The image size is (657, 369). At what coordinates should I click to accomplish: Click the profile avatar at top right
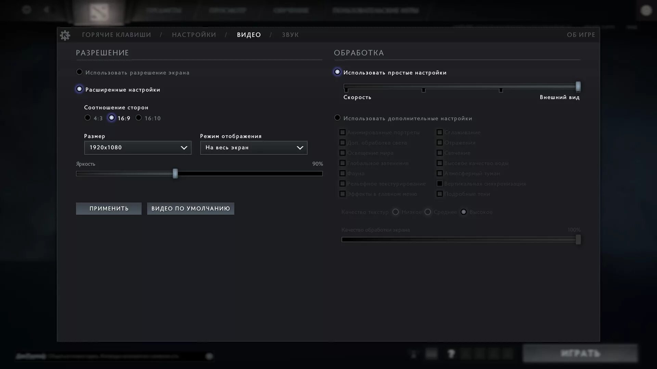coord(646,11)
